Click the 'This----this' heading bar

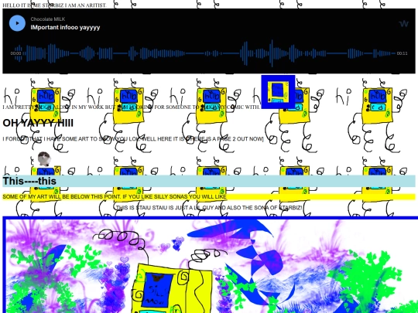(209, 181)
